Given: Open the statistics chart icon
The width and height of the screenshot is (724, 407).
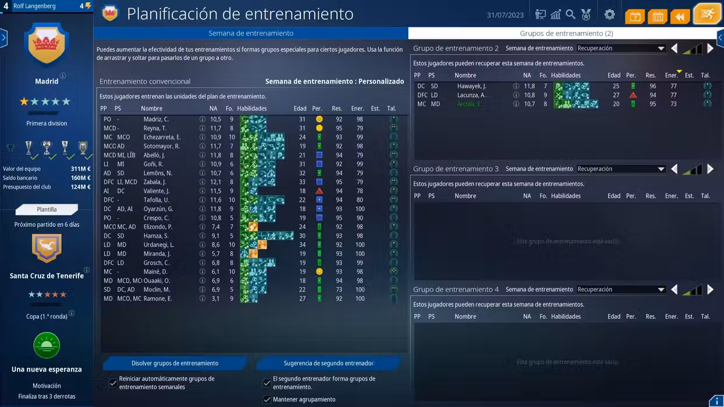Looking at the screenshot, I should tap(556, 15).
